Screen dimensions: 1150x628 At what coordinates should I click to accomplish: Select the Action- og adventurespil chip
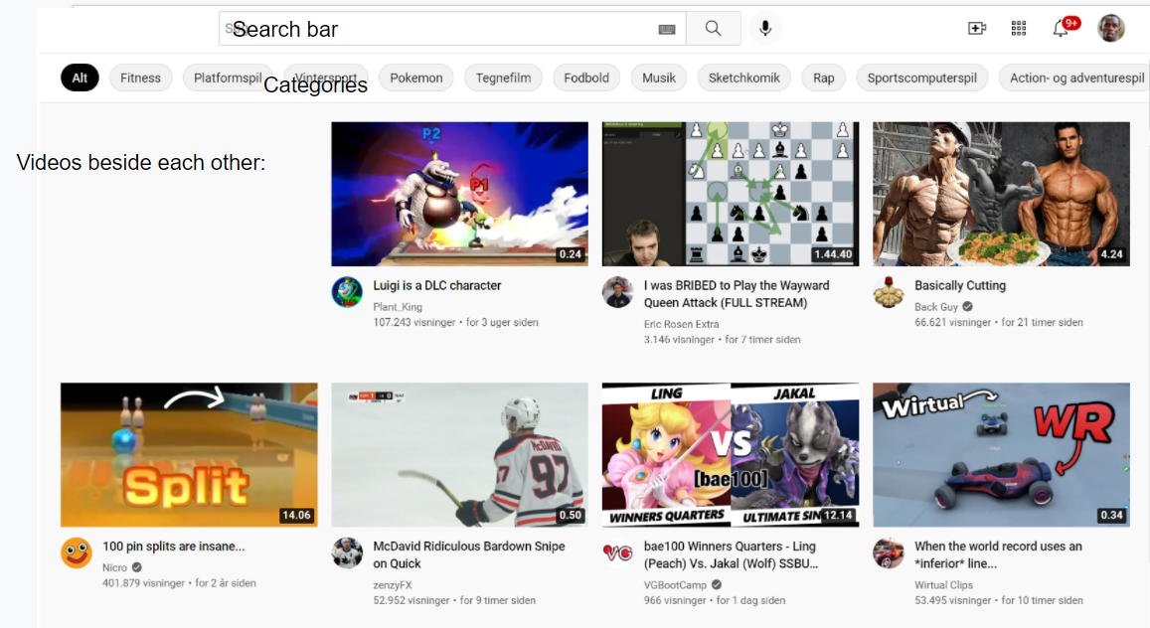point(1073,78)
